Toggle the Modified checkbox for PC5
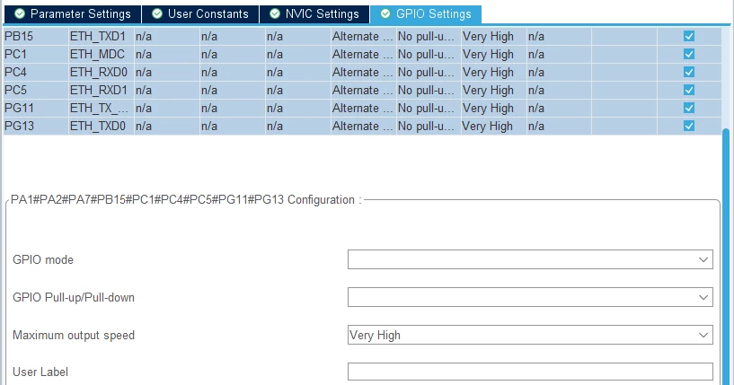Screen dimensions: 734x385 (688, 90)
